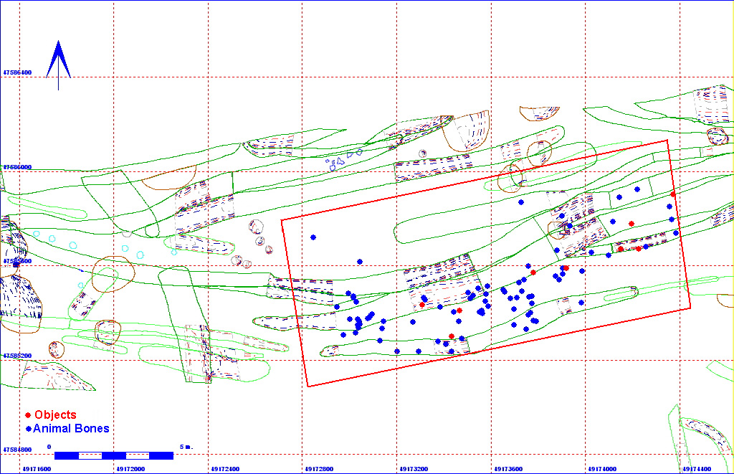Click the 49174000 easting label

602,469
